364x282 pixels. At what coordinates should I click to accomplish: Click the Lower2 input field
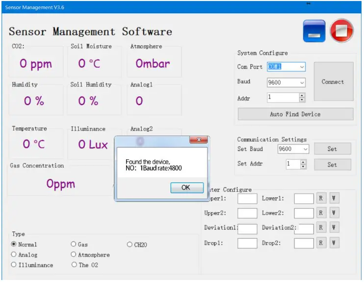304,213
